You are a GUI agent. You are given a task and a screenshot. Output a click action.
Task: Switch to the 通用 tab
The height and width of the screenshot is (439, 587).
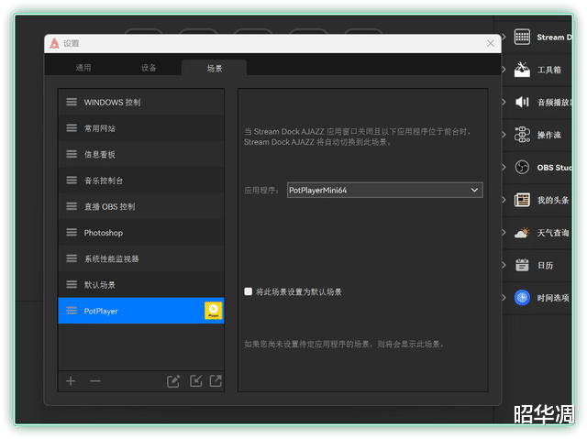(83, 68)
